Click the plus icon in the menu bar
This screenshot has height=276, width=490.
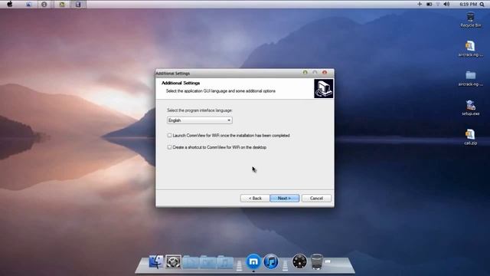click(420, 4)
